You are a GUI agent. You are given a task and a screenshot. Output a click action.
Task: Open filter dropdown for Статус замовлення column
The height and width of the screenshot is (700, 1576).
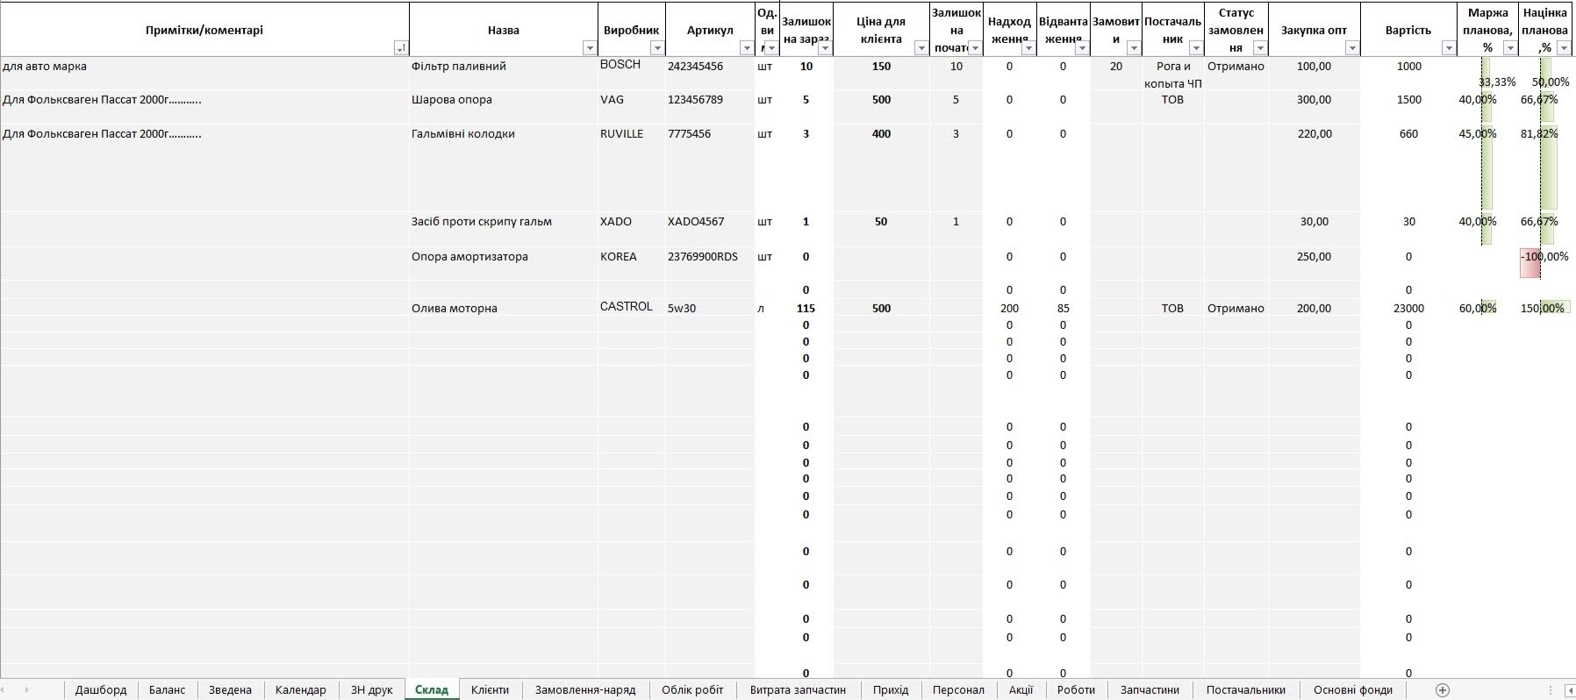point(1260,48)
